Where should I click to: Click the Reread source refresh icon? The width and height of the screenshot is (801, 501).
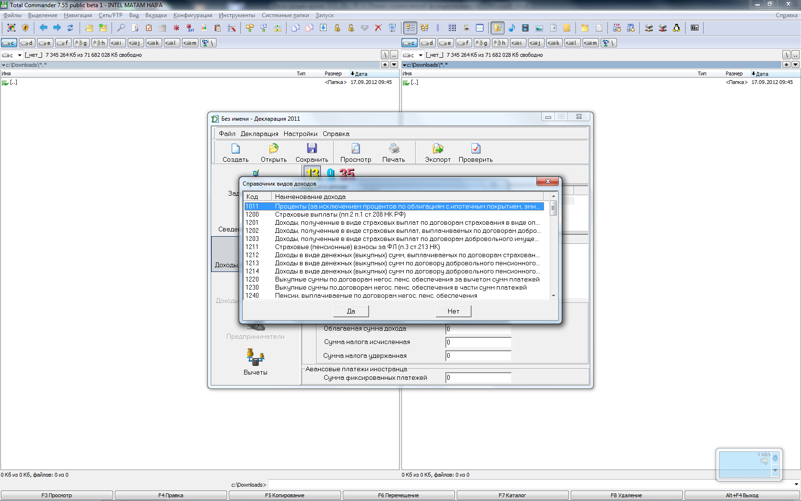pyautogui.click(x=71, y=28)
